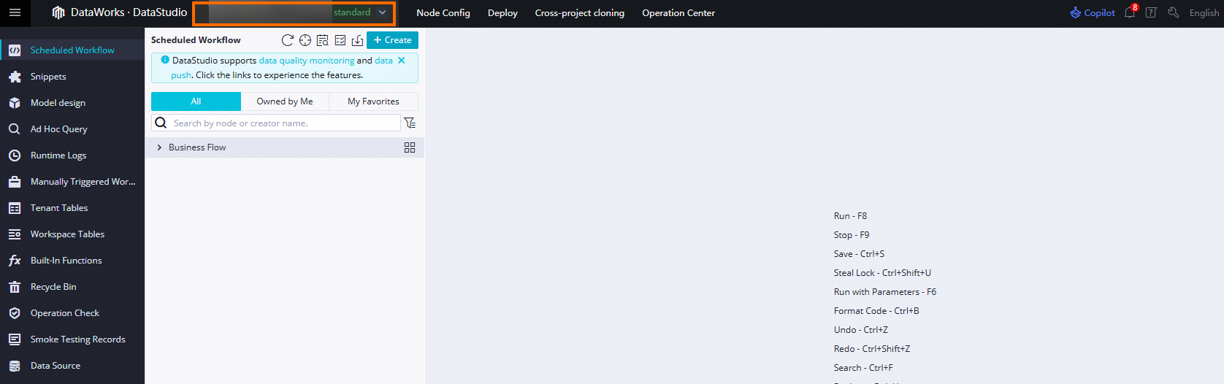Select Scheduled Workflow in sidebar
The height and width of the screenshot is (384, 1224).
(x=72, y=50)
